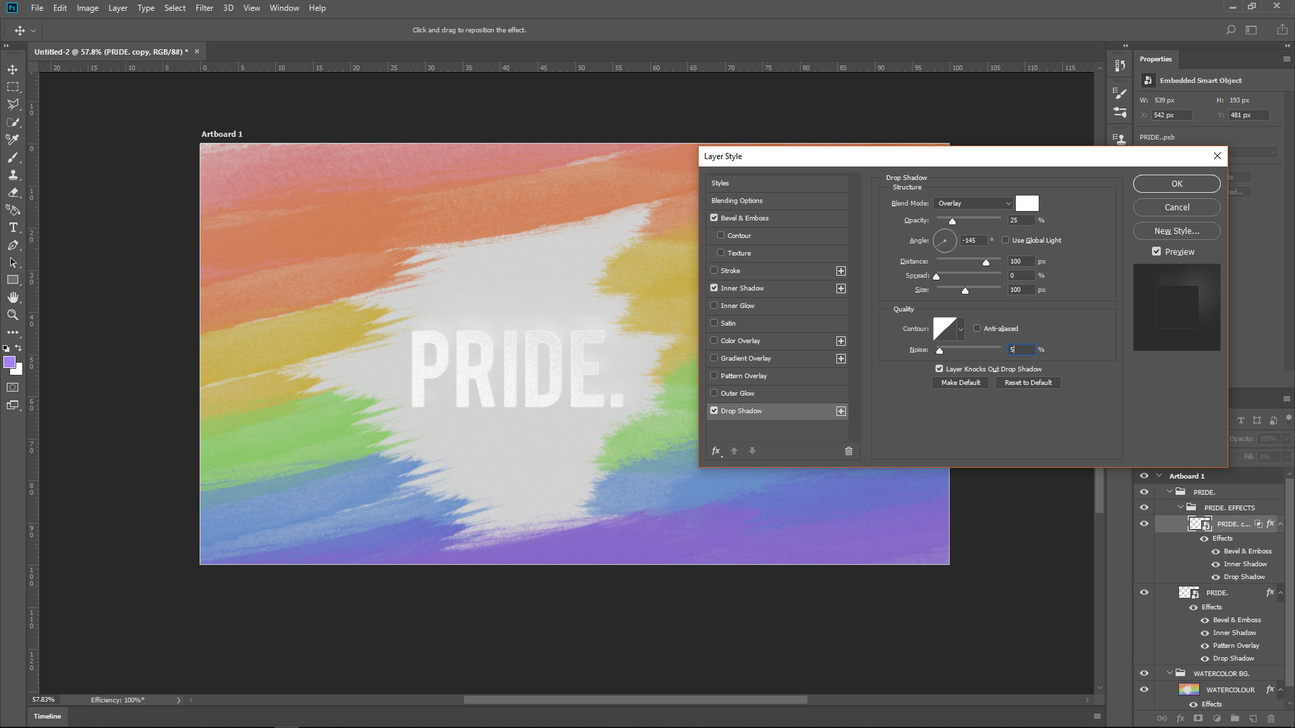The height and width of the screenshot is (728, 1295).
Task: Pick the Eraser tool
Action: point(13,192)
